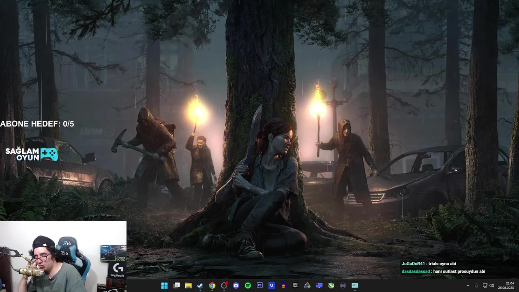This screenshot has height=292, width=519.
Task: Open DaVinci Resolve from the taskbar
Action: pyautogui.click(x=307, y=286)
